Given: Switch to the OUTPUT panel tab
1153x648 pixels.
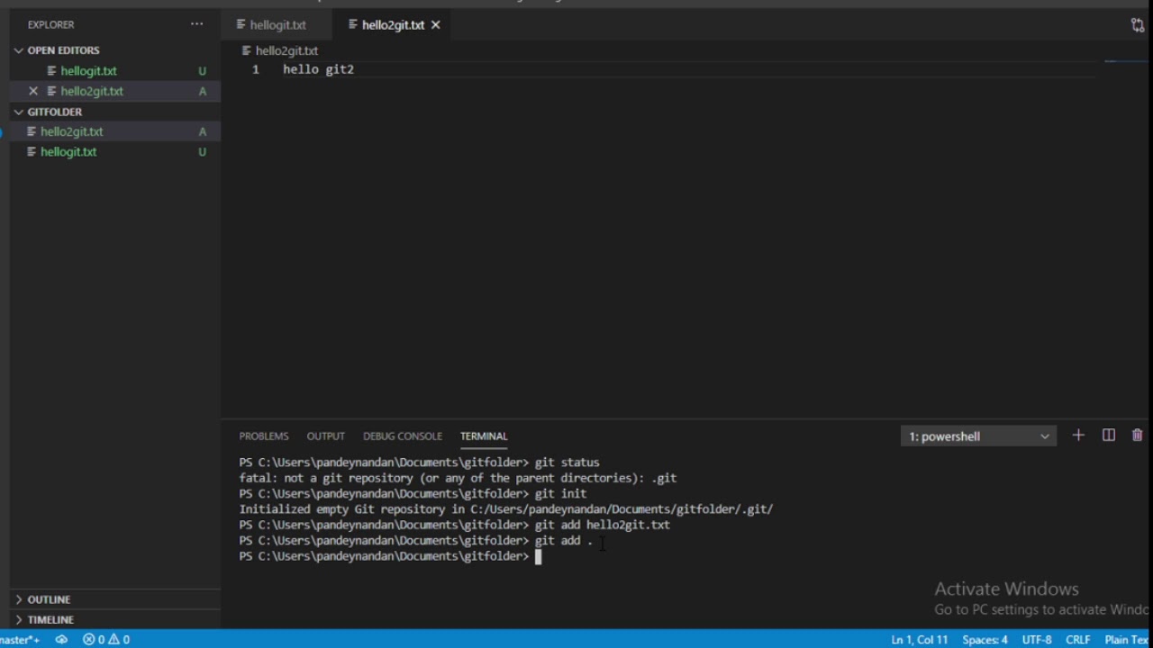Looking at the screenshot, I should pos(326,436).
